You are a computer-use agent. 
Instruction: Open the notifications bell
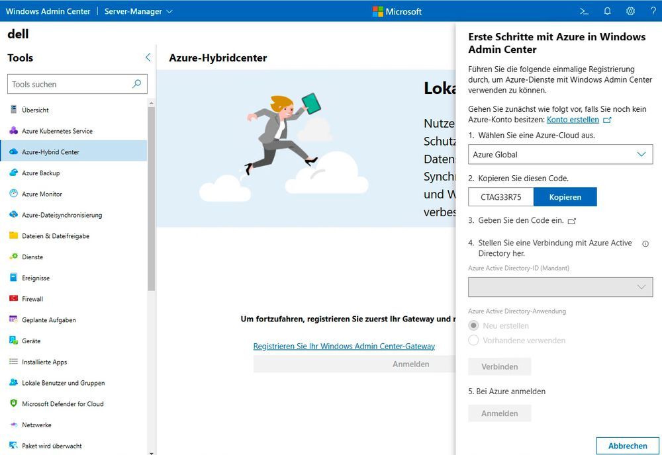click(606, 11)
